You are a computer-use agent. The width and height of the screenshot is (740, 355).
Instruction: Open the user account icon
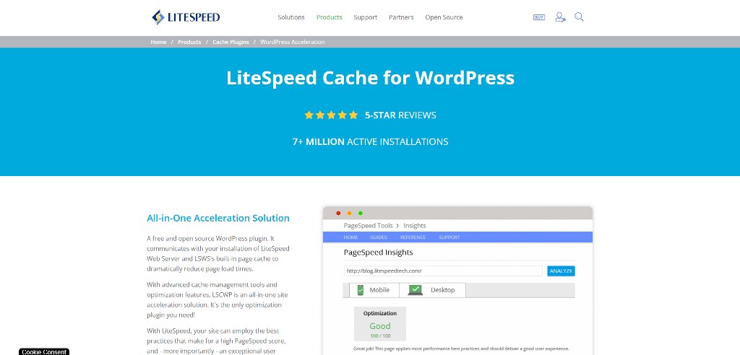click(x=560, y=17)
